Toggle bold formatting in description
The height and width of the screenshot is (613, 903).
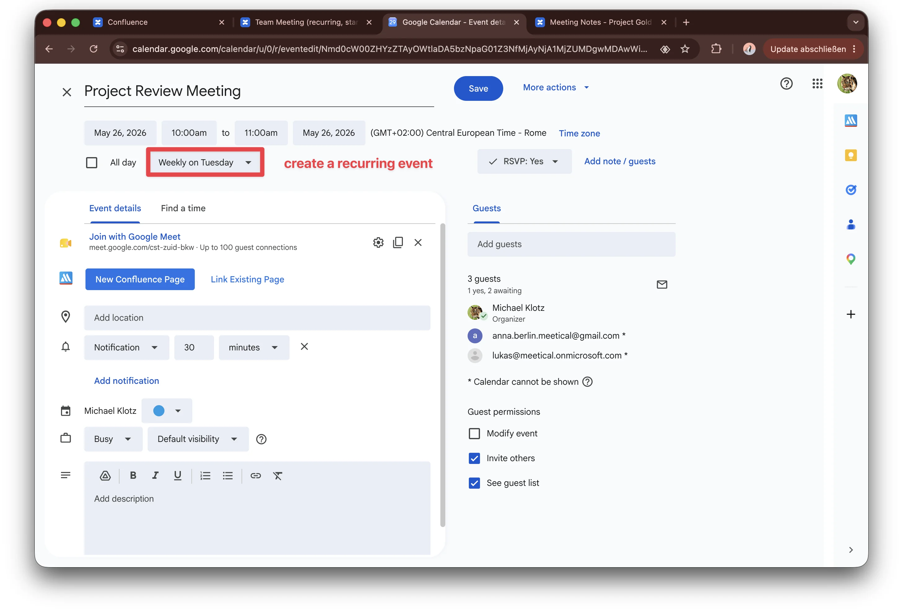(x=133, y=475)
